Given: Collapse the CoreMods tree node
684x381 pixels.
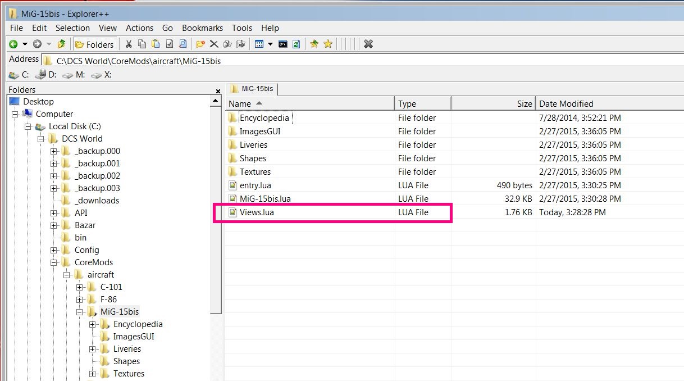Looking at the screenshot, I should click(x=54, y=262).
